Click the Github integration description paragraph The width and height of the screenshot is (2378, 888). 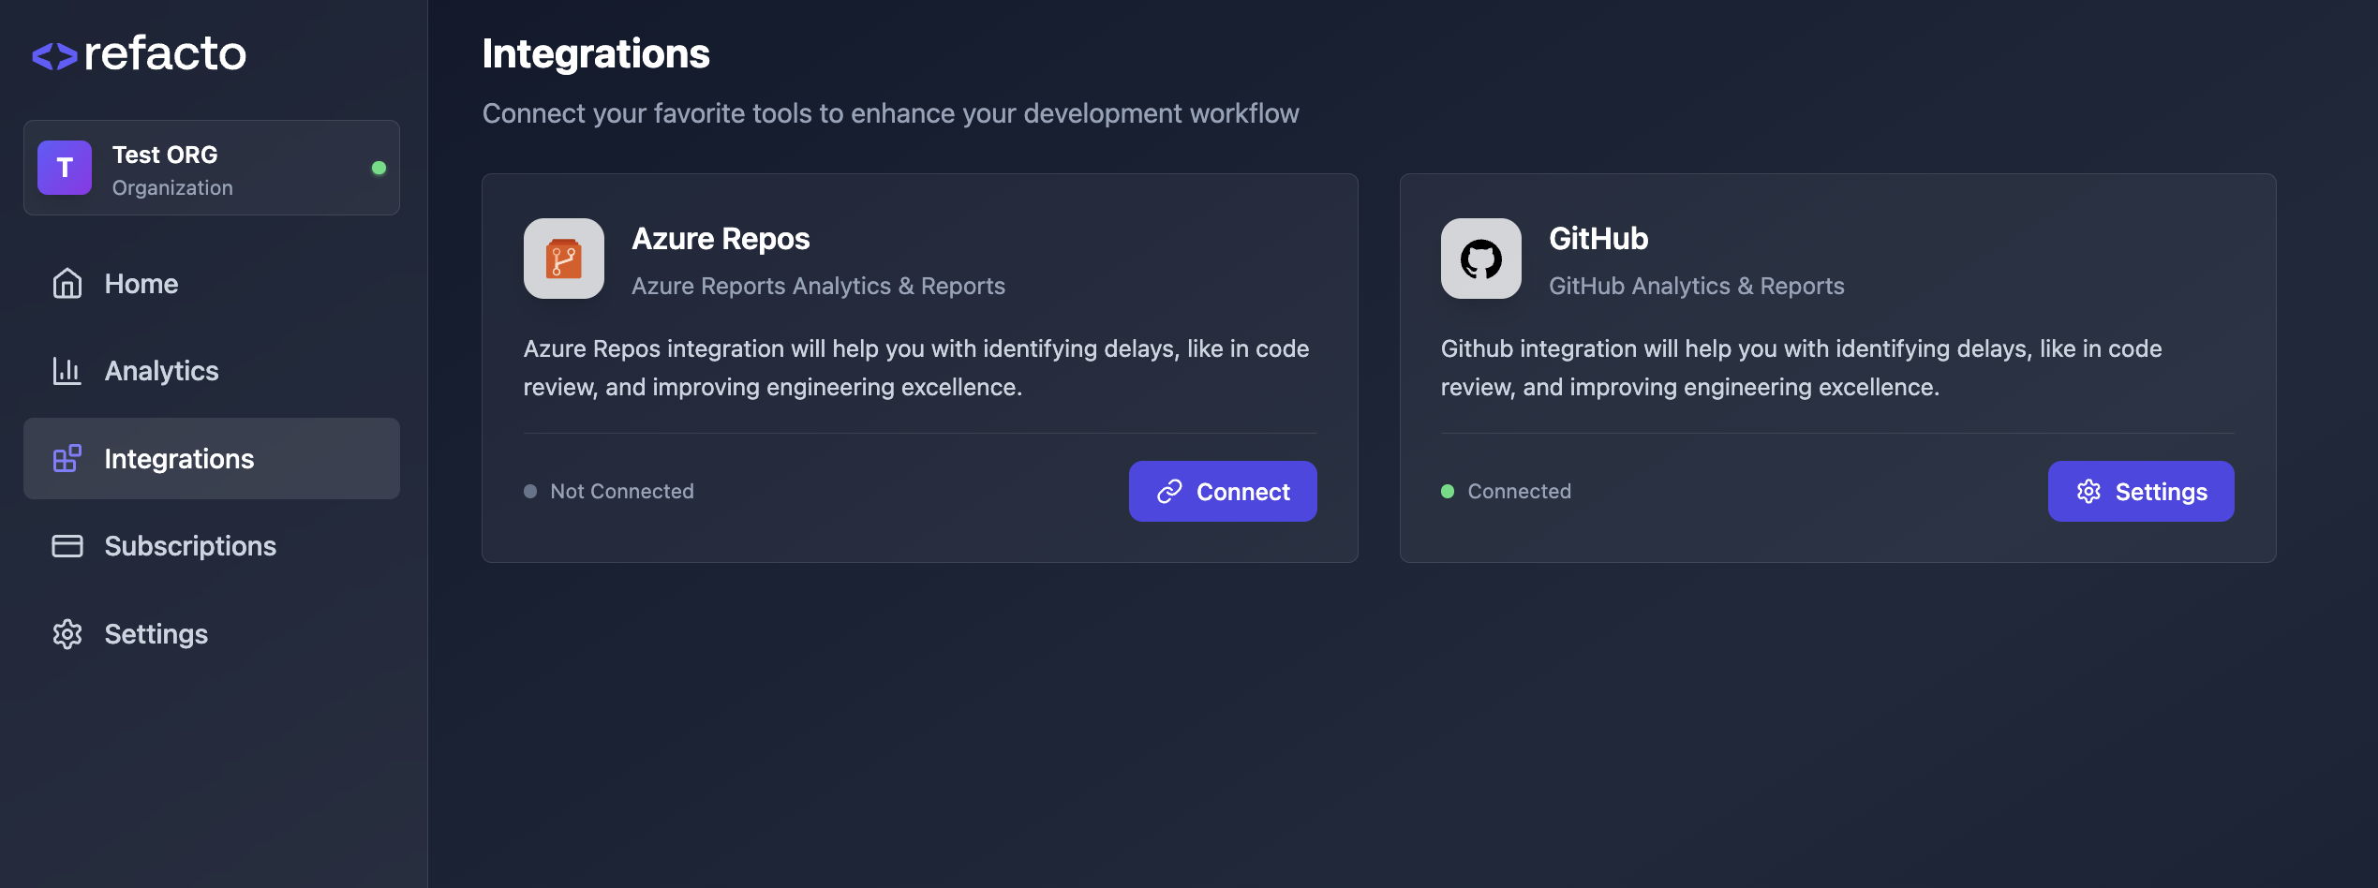[1801, 367]
